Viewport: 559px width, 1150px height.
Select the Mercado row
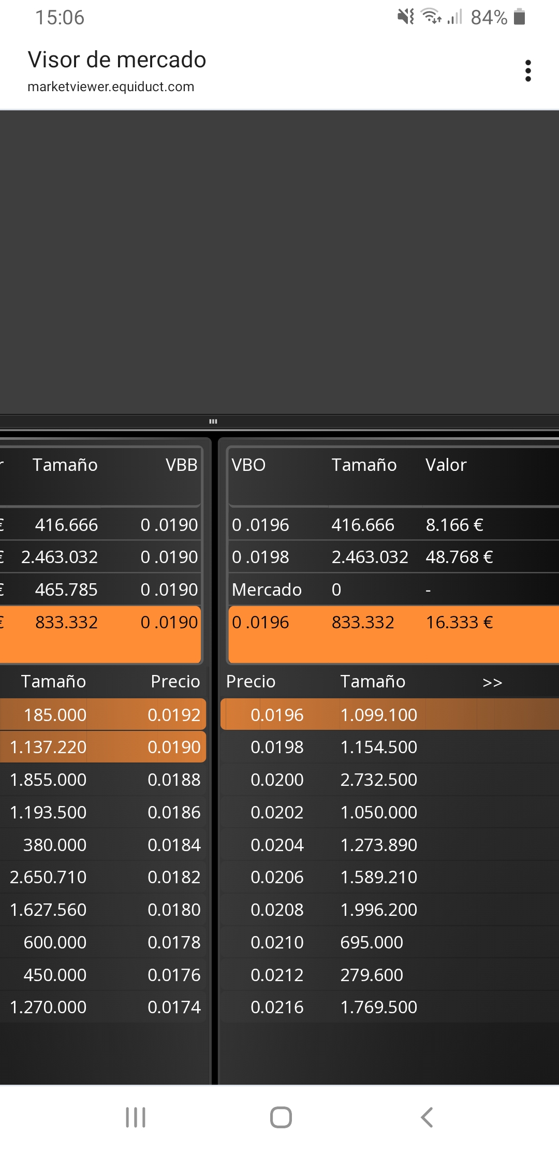pos(393,590)
